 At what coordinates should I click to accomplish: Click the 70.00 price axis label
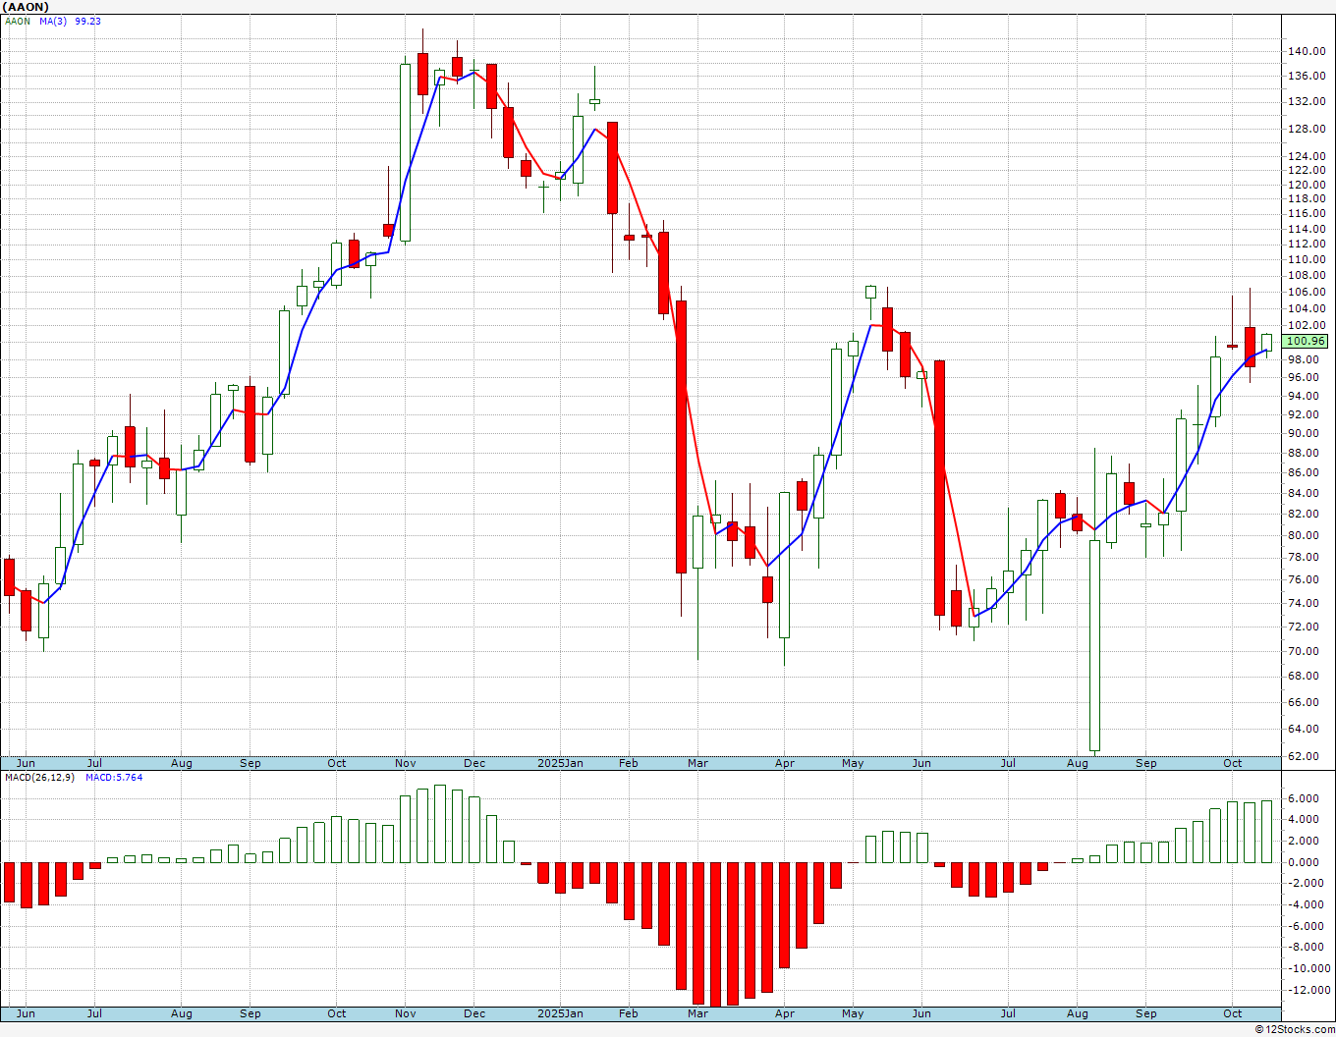[x=1306, y=651]
